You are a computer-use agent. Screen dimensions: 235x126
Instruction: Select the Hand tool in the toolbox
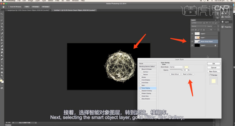point(2,72)
